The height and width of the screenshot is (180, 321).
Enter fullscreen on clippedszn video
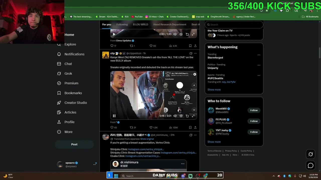tap(193, 116)
